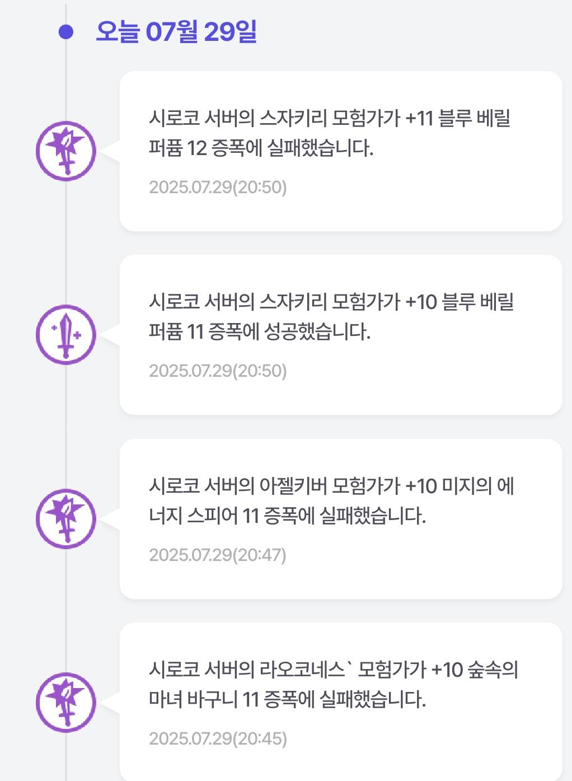Click the second 2025.07.29(20:50) timestamp under success message
This screenshot has width=572, height=781.
[218, 371]
